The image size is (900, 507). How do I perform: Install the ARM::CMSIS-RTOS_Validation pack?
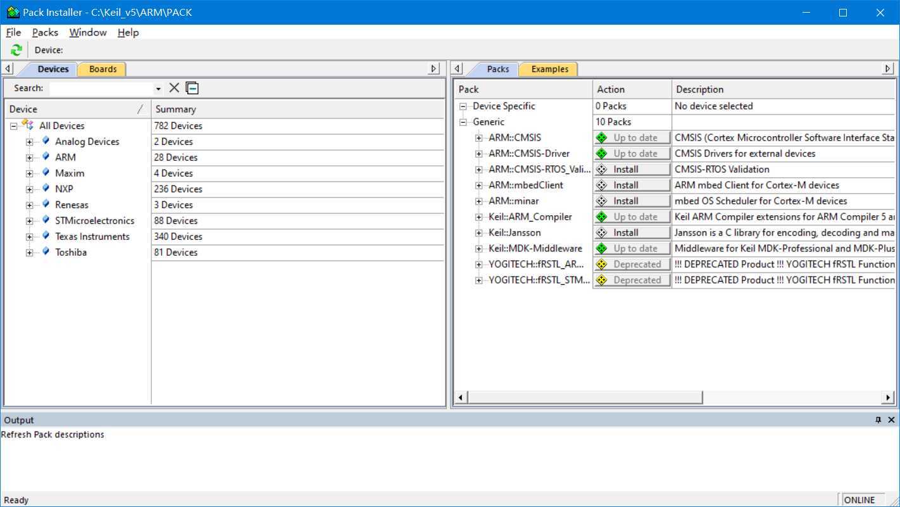[632, 169]
